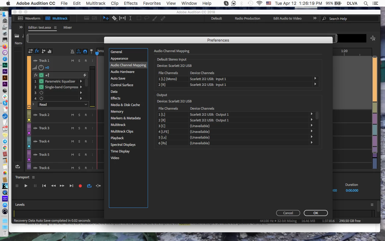Toggle power for Single-band Compressor effect

(x=41, y=87)
